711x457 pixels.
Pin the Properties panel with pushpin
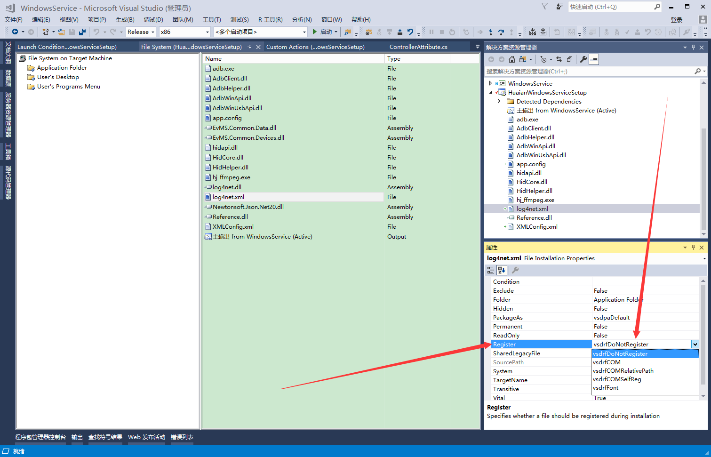pos(693,248)
